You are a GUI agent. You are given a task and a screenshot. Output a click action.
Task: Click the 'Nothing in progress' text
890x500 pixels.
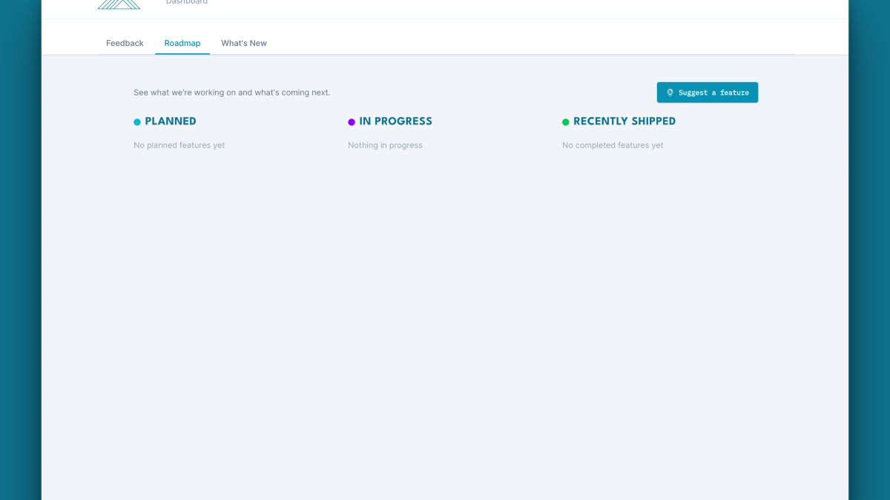385,145
